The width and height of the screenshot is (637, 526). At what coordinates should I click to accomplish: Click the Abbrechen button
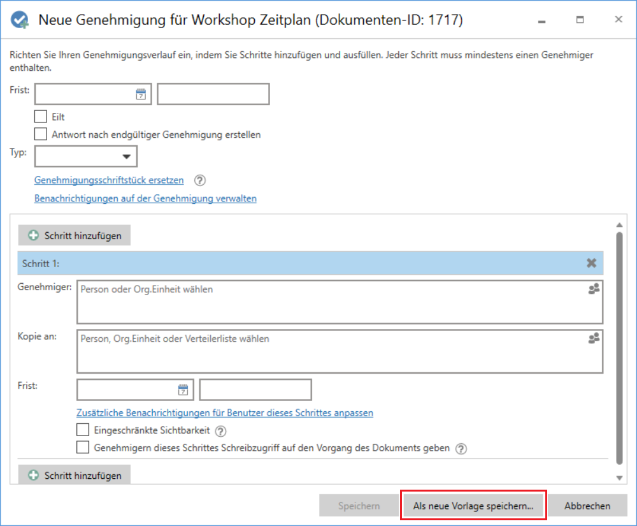(x=587, y=505)
